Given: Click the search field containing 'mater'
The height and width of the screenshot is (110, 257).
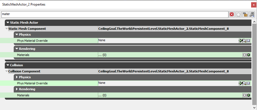Looking at the screenshot, I should [x=115, y=14].
